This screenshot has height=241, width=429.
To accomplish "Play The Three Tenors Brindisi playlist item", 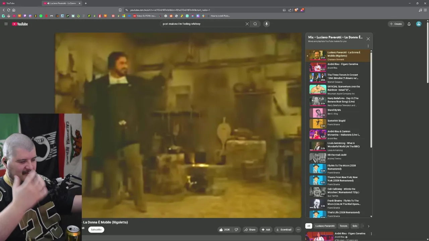I will click(x=339, y=78).
